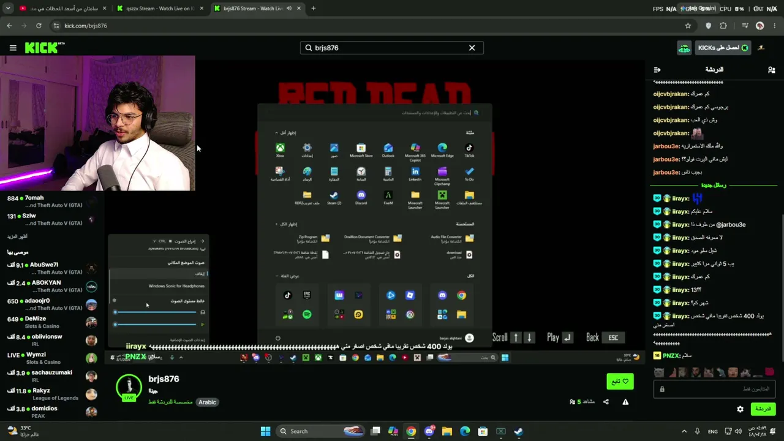Go to the Kick home logo
This screenshot has height=441, width=784.
tap(45, 48)
